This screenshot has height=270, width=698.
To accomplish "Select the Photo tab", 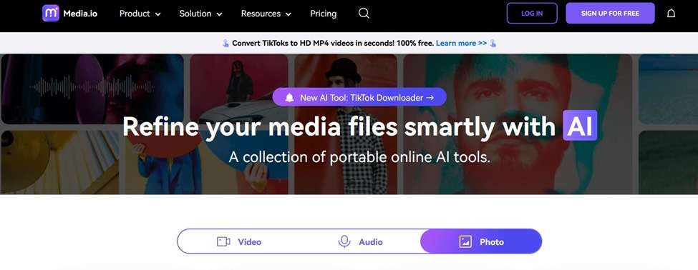I will [481, 241].
